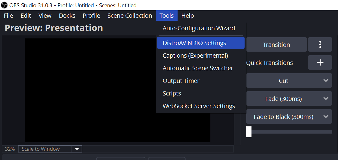Open the Scale to Window dropdown

pyautogui.click(x=77, y=149)
